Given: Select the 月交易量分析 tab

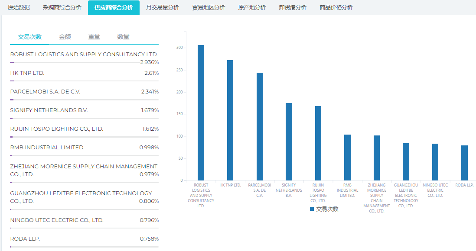Looking at the screenshot, I should tap(163, 7).
